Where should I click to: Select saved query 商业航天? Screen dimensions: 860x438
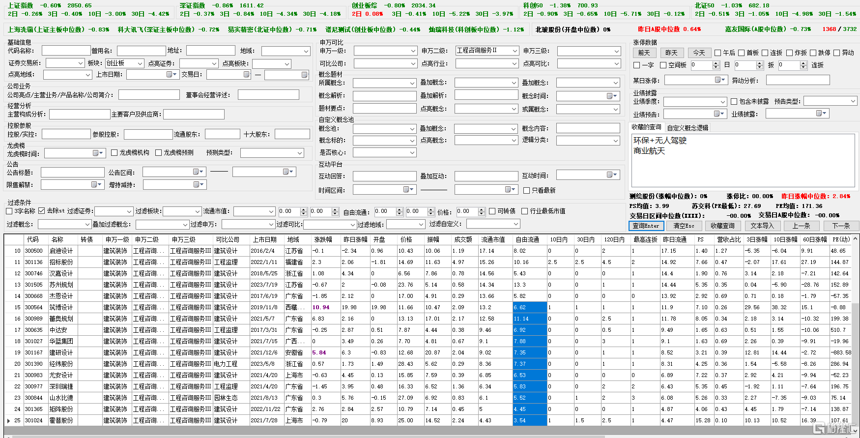click(x=649, y=151)
